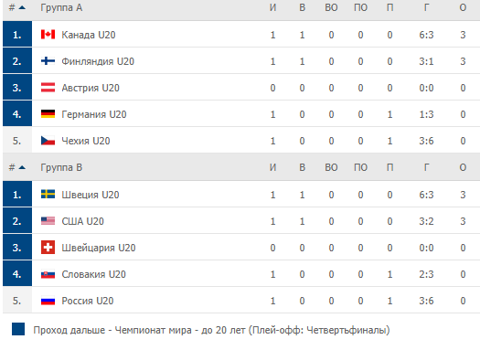
Task: Click the Russia flag icon
Action: tap(48, 301)
